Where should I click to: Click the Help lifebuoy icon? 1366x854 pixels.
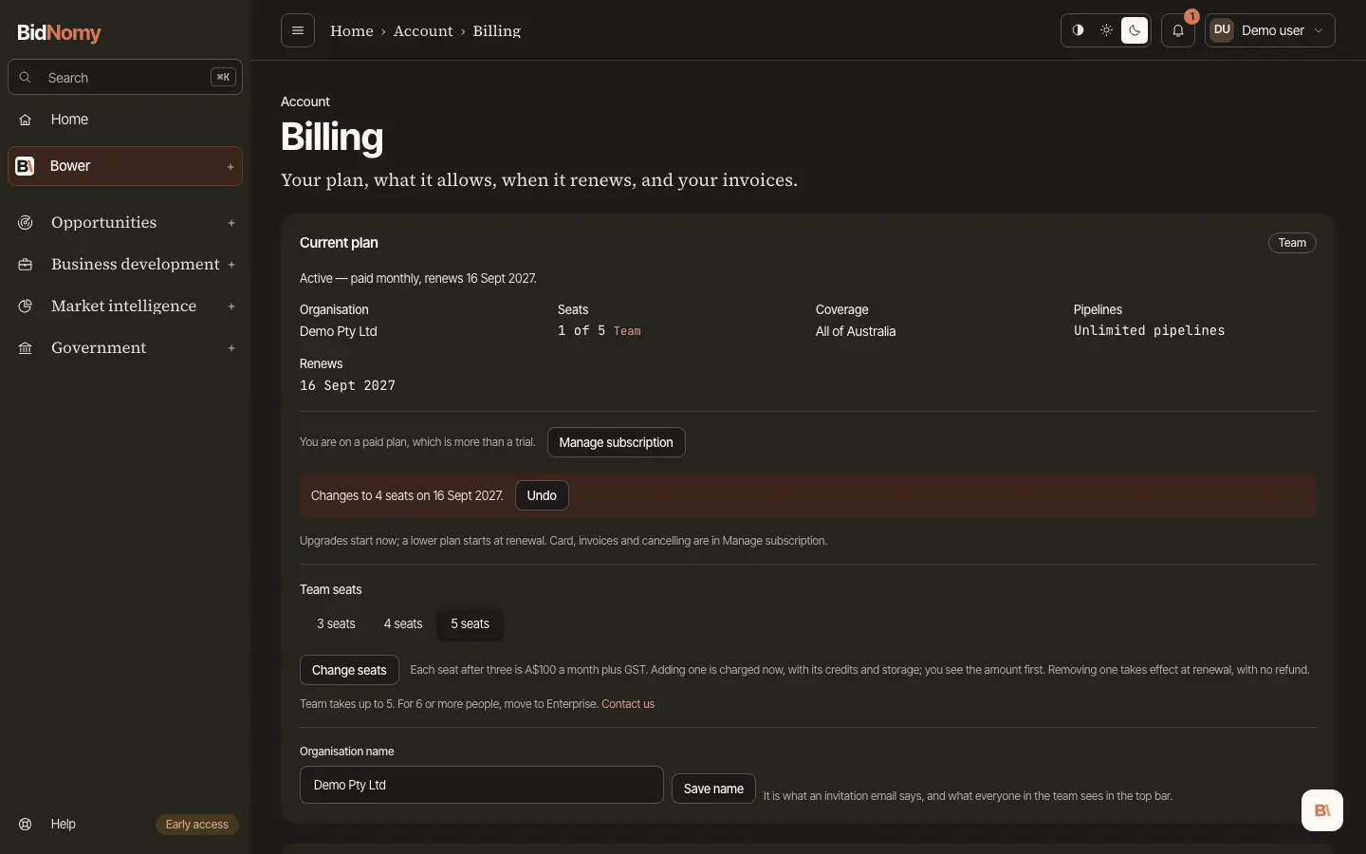(x=26, y=824)
